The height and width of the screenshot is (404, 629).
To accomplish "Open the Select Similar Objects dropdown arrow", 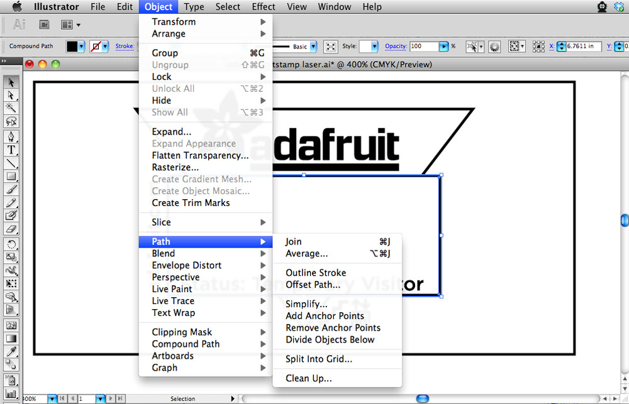I will [481, 46].
